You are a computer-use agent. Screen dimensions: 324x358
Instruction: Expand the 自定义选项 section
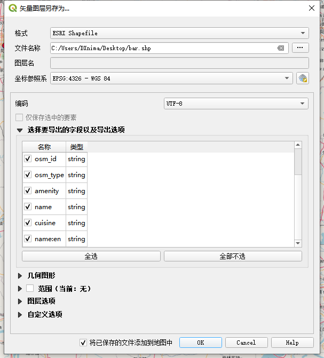20,315
